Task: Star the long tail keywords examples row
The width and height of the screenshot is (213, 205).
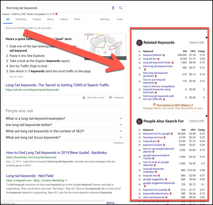Action: (x=139, y=170)
